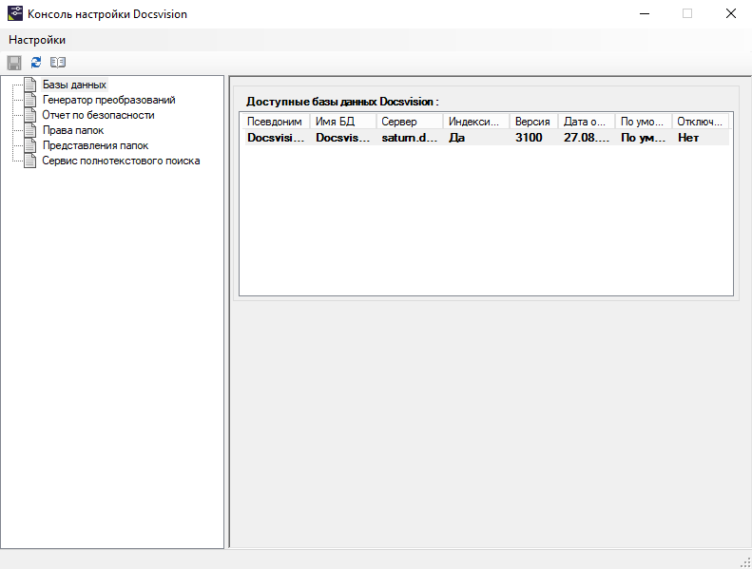Click the Версия column header
This screenshot has width=752, height=569.
pos(532,122)
